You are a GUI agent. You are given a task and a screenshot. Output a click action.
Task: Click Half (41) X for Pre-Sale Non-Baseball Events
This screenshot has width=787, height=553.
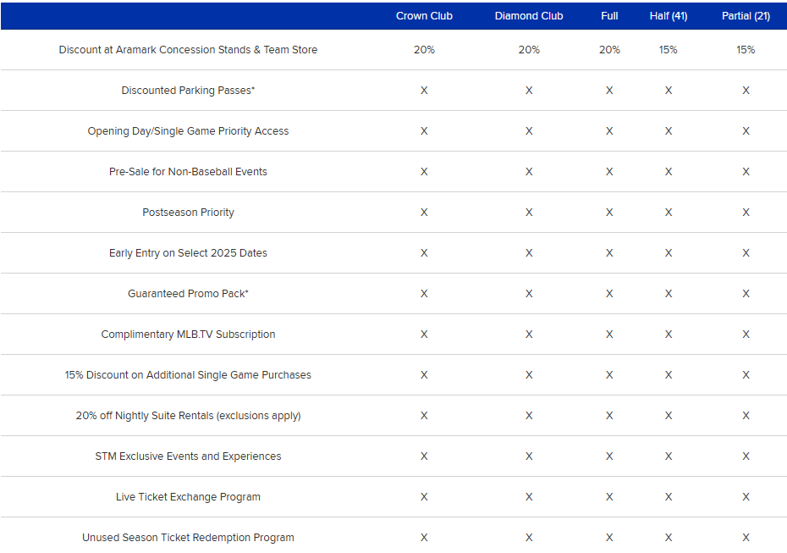click(x=668, y=172)
